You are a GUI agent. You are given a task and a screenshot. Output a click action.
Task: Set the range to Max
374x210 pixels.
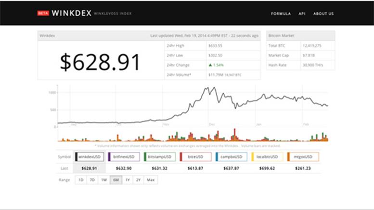pyautogui.click(x=151, y=180)
